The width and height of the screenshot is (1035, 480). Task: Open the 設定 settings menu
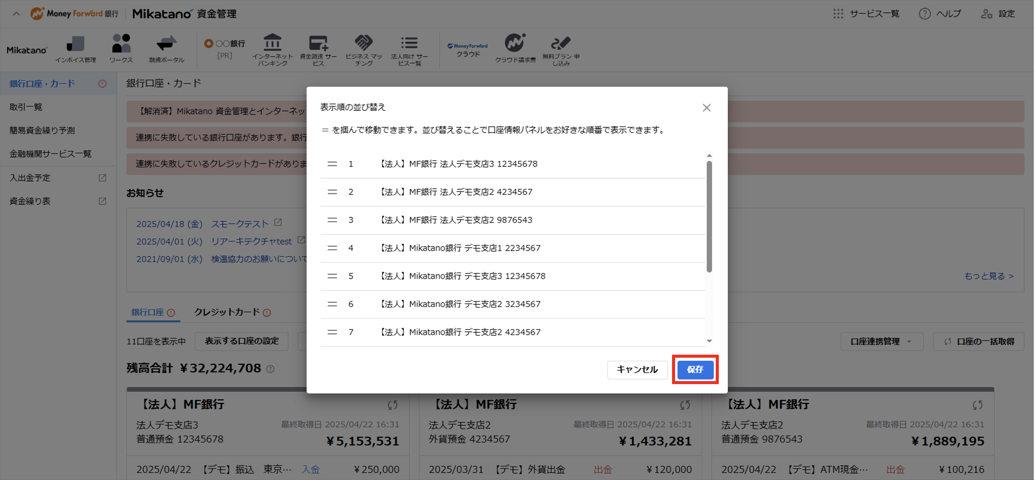tap(998, 14)
